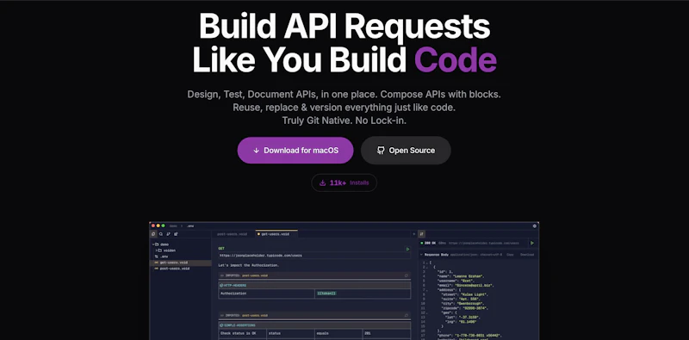Click the 200 OK status indicator

click(428, 243)
